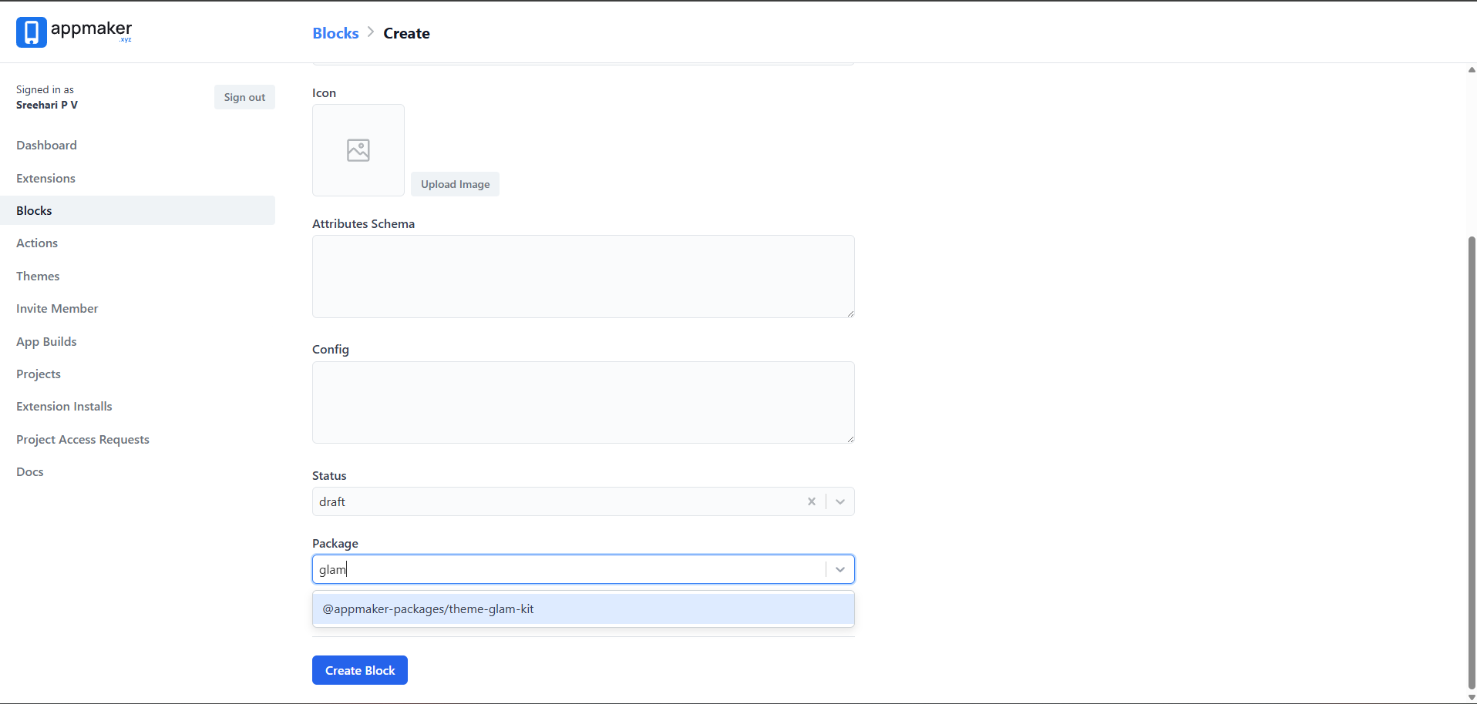This screenshot has height=704, width=1477.
Task: Expand the Status dropdown chevron
Action: [840, 501]
